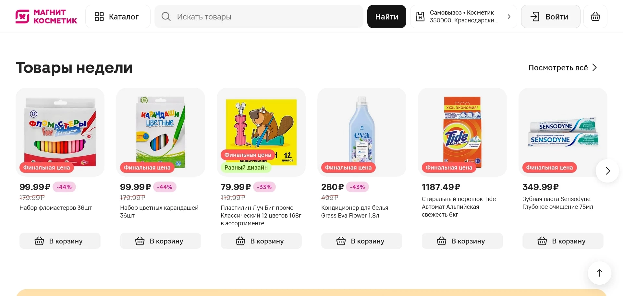
Task: Click basket icon for Пластилин Луч
Action: coord(240,241)
